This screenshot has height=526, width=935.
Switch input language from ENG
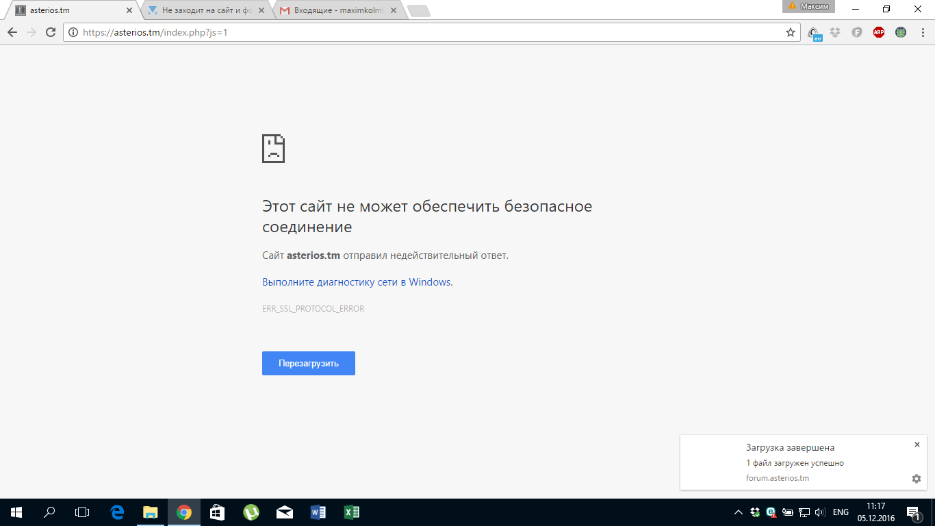[x=841, y=512]
